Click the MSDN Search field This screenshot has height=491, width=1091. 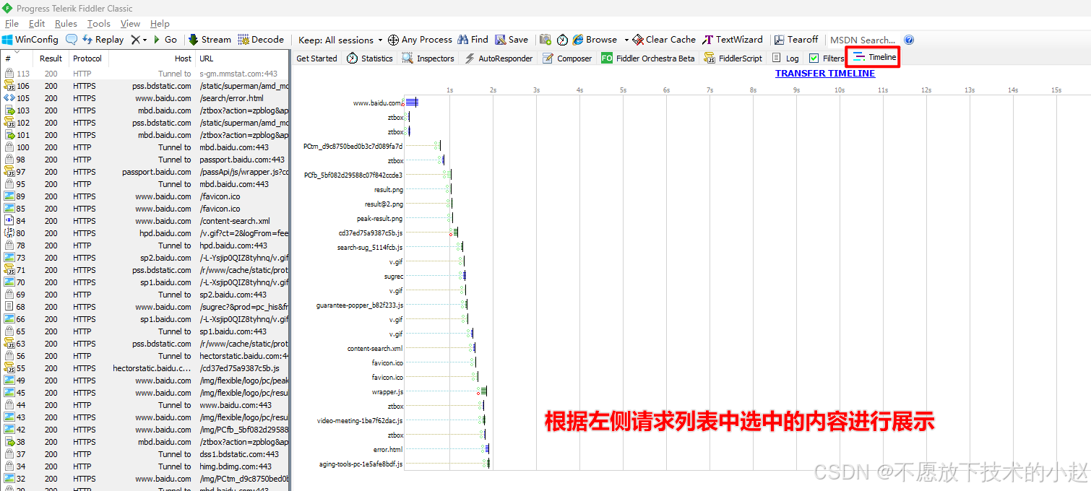tap(863, 40)
